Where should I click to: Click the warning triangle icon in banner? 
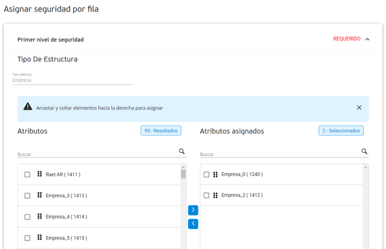click(28, 106)
